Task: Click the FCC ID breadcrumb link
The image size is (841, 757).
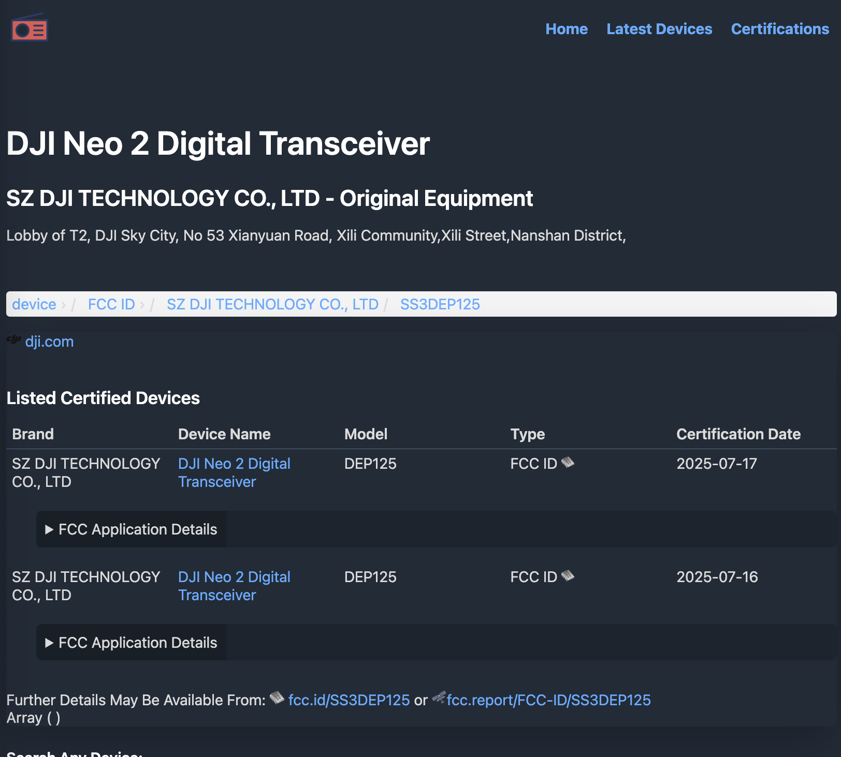Action: (111, 304)
